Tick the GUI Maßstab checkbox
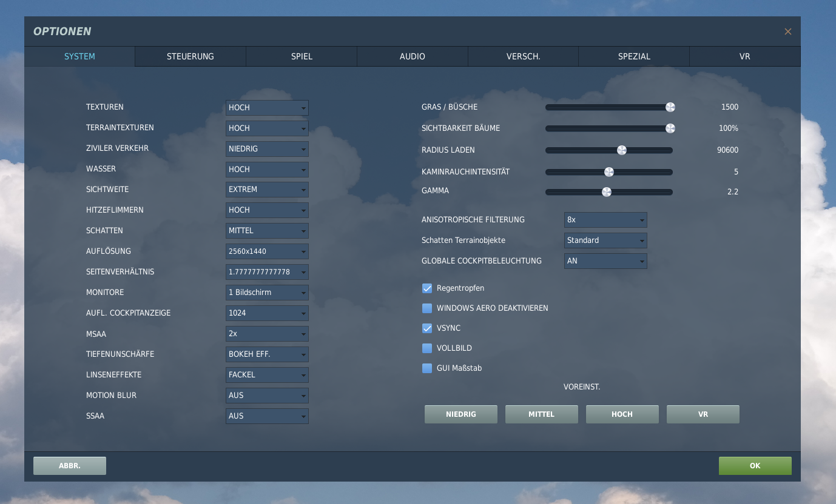 [x=427, y=368]
